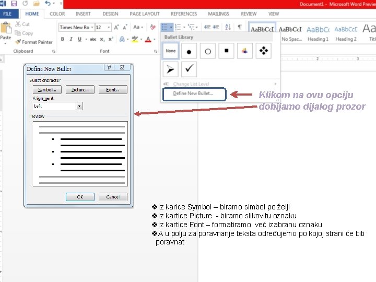
Task: Click OK in Define New Bullet
Action: point(80,197)
